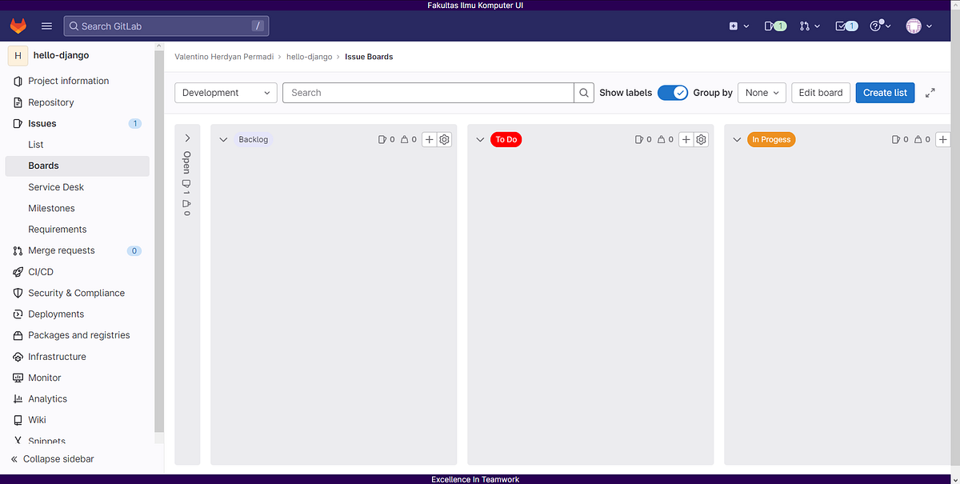The height and width of the screenshot is (484, 960).
Task: Add an issue to To Do with plus icon
Action: click(x=686, y=138)
